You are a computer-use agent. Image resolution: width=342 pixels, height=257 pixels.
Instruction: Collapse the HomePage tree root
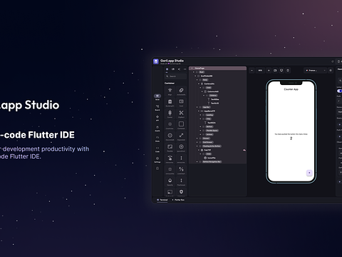(192, 69)
